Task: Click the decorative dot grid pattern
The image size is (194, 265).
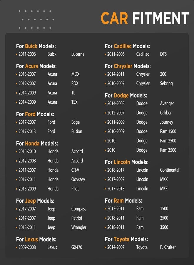Action: click(x=36, y=19)
